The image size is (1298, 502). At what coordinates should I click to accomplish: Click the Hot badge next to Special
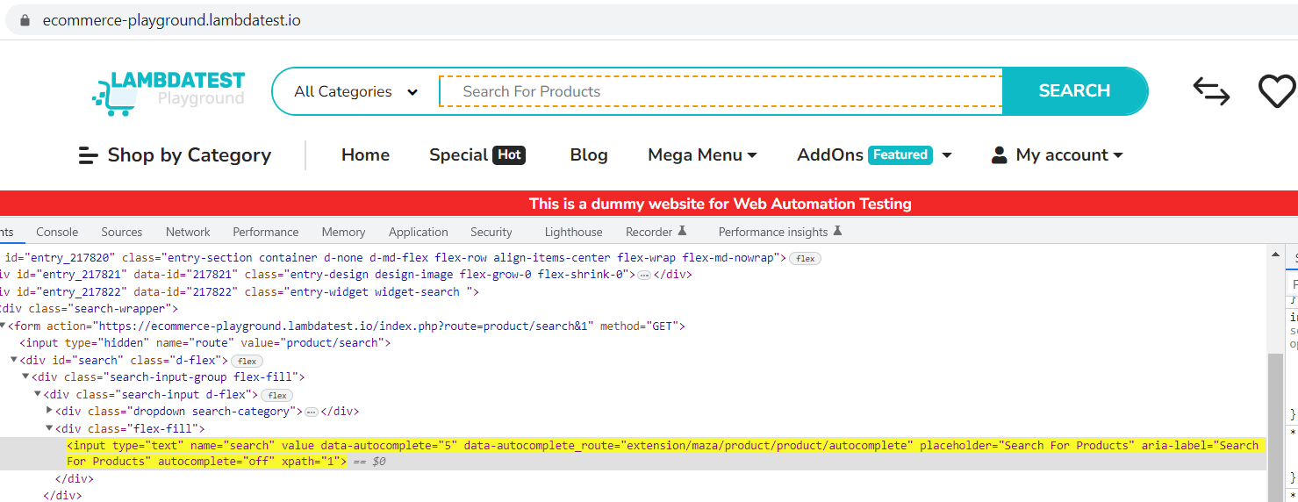(x=509, y=154)
